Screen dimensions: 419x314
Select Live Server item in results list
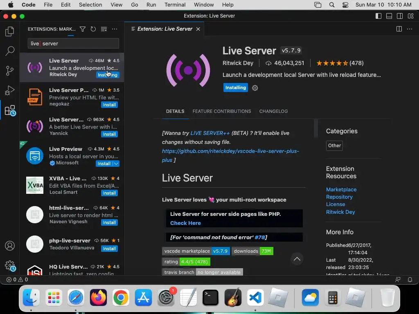tap(72, 67)
